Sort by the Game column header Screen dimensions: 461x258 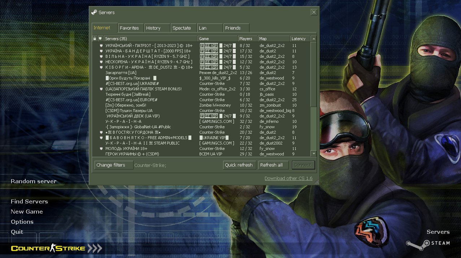[217, 39]
